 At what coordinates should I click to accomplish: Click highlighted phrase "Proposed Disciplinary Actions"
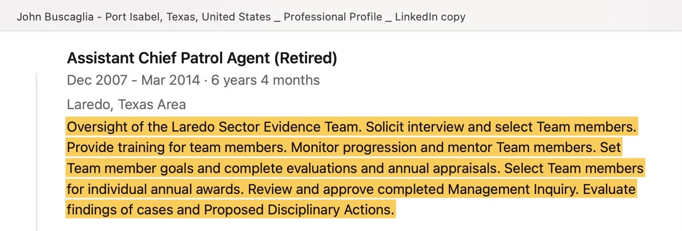pos(297,210)
